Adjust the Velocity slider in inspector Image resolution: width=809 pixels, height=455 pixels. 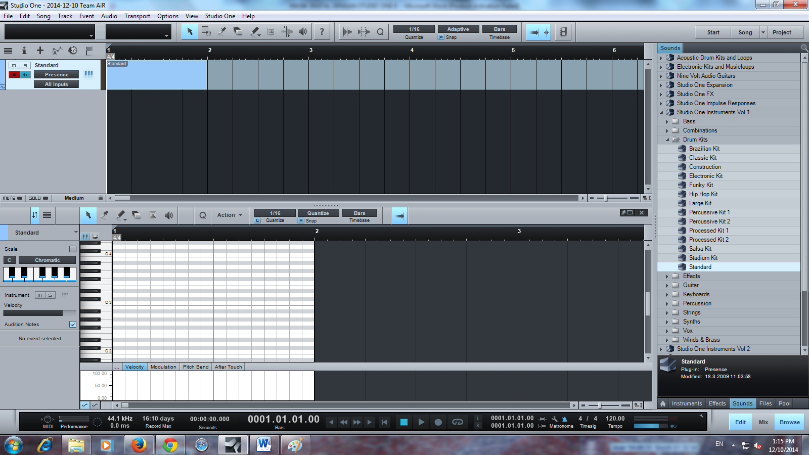(x=40, y=313)
